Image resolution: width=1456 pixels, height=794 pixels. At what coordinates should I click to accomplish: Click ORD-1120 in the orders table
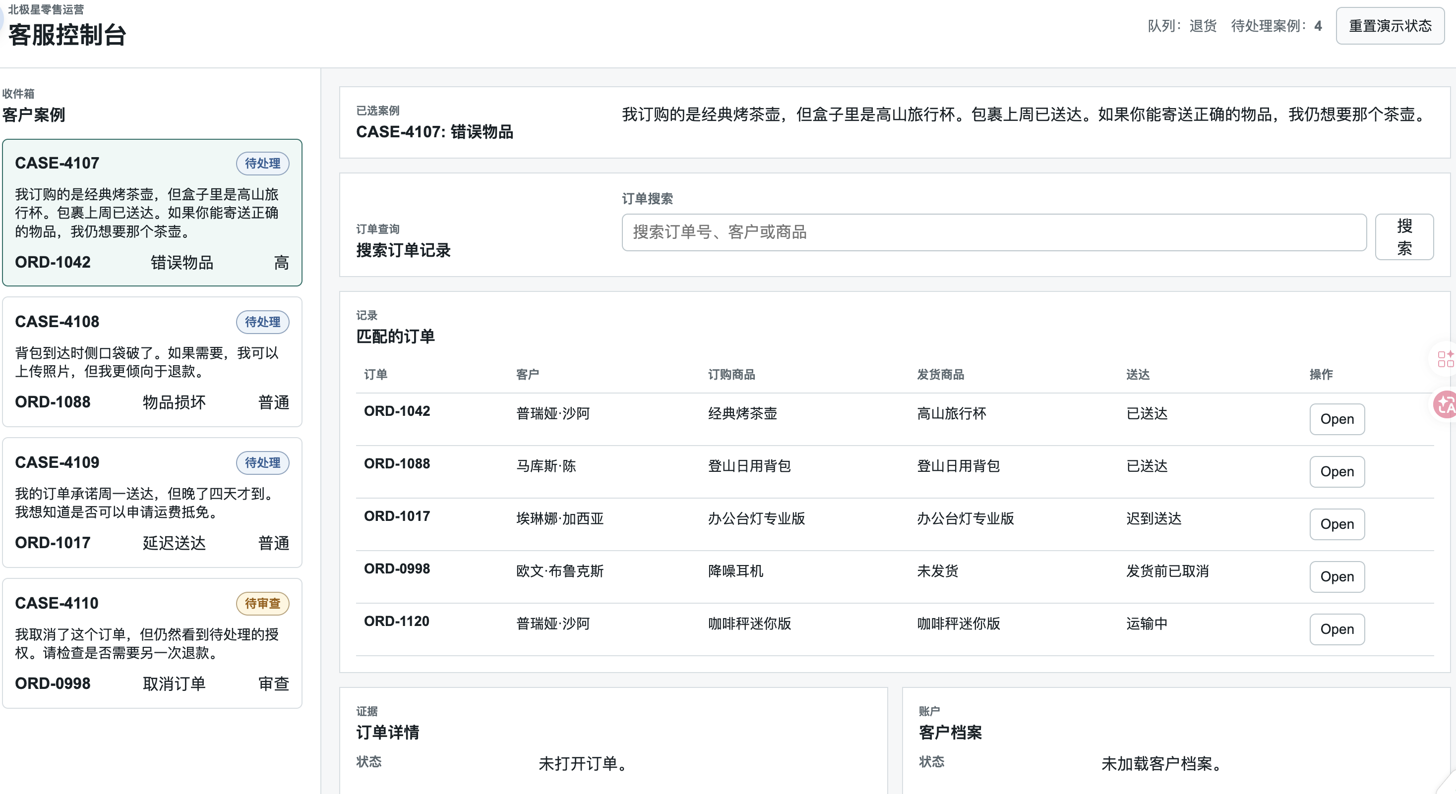click(x=397, y=621)
